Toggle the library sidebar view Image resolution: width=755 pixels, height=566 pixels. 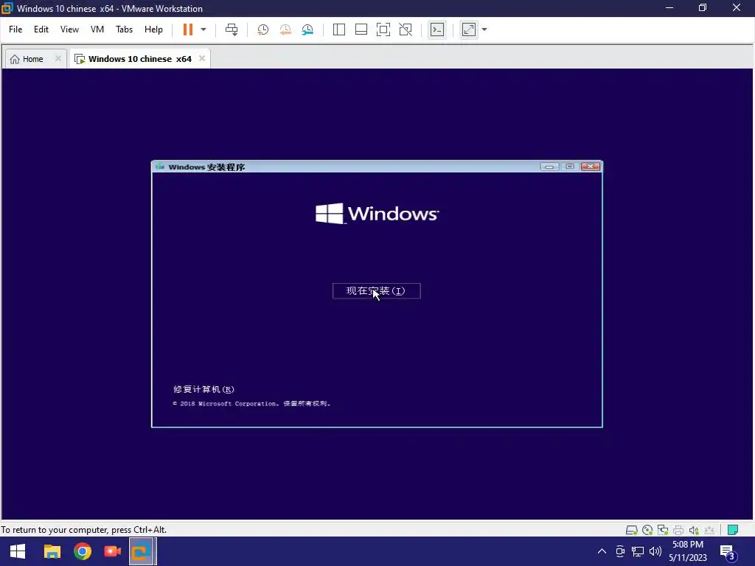coord(339,29)
